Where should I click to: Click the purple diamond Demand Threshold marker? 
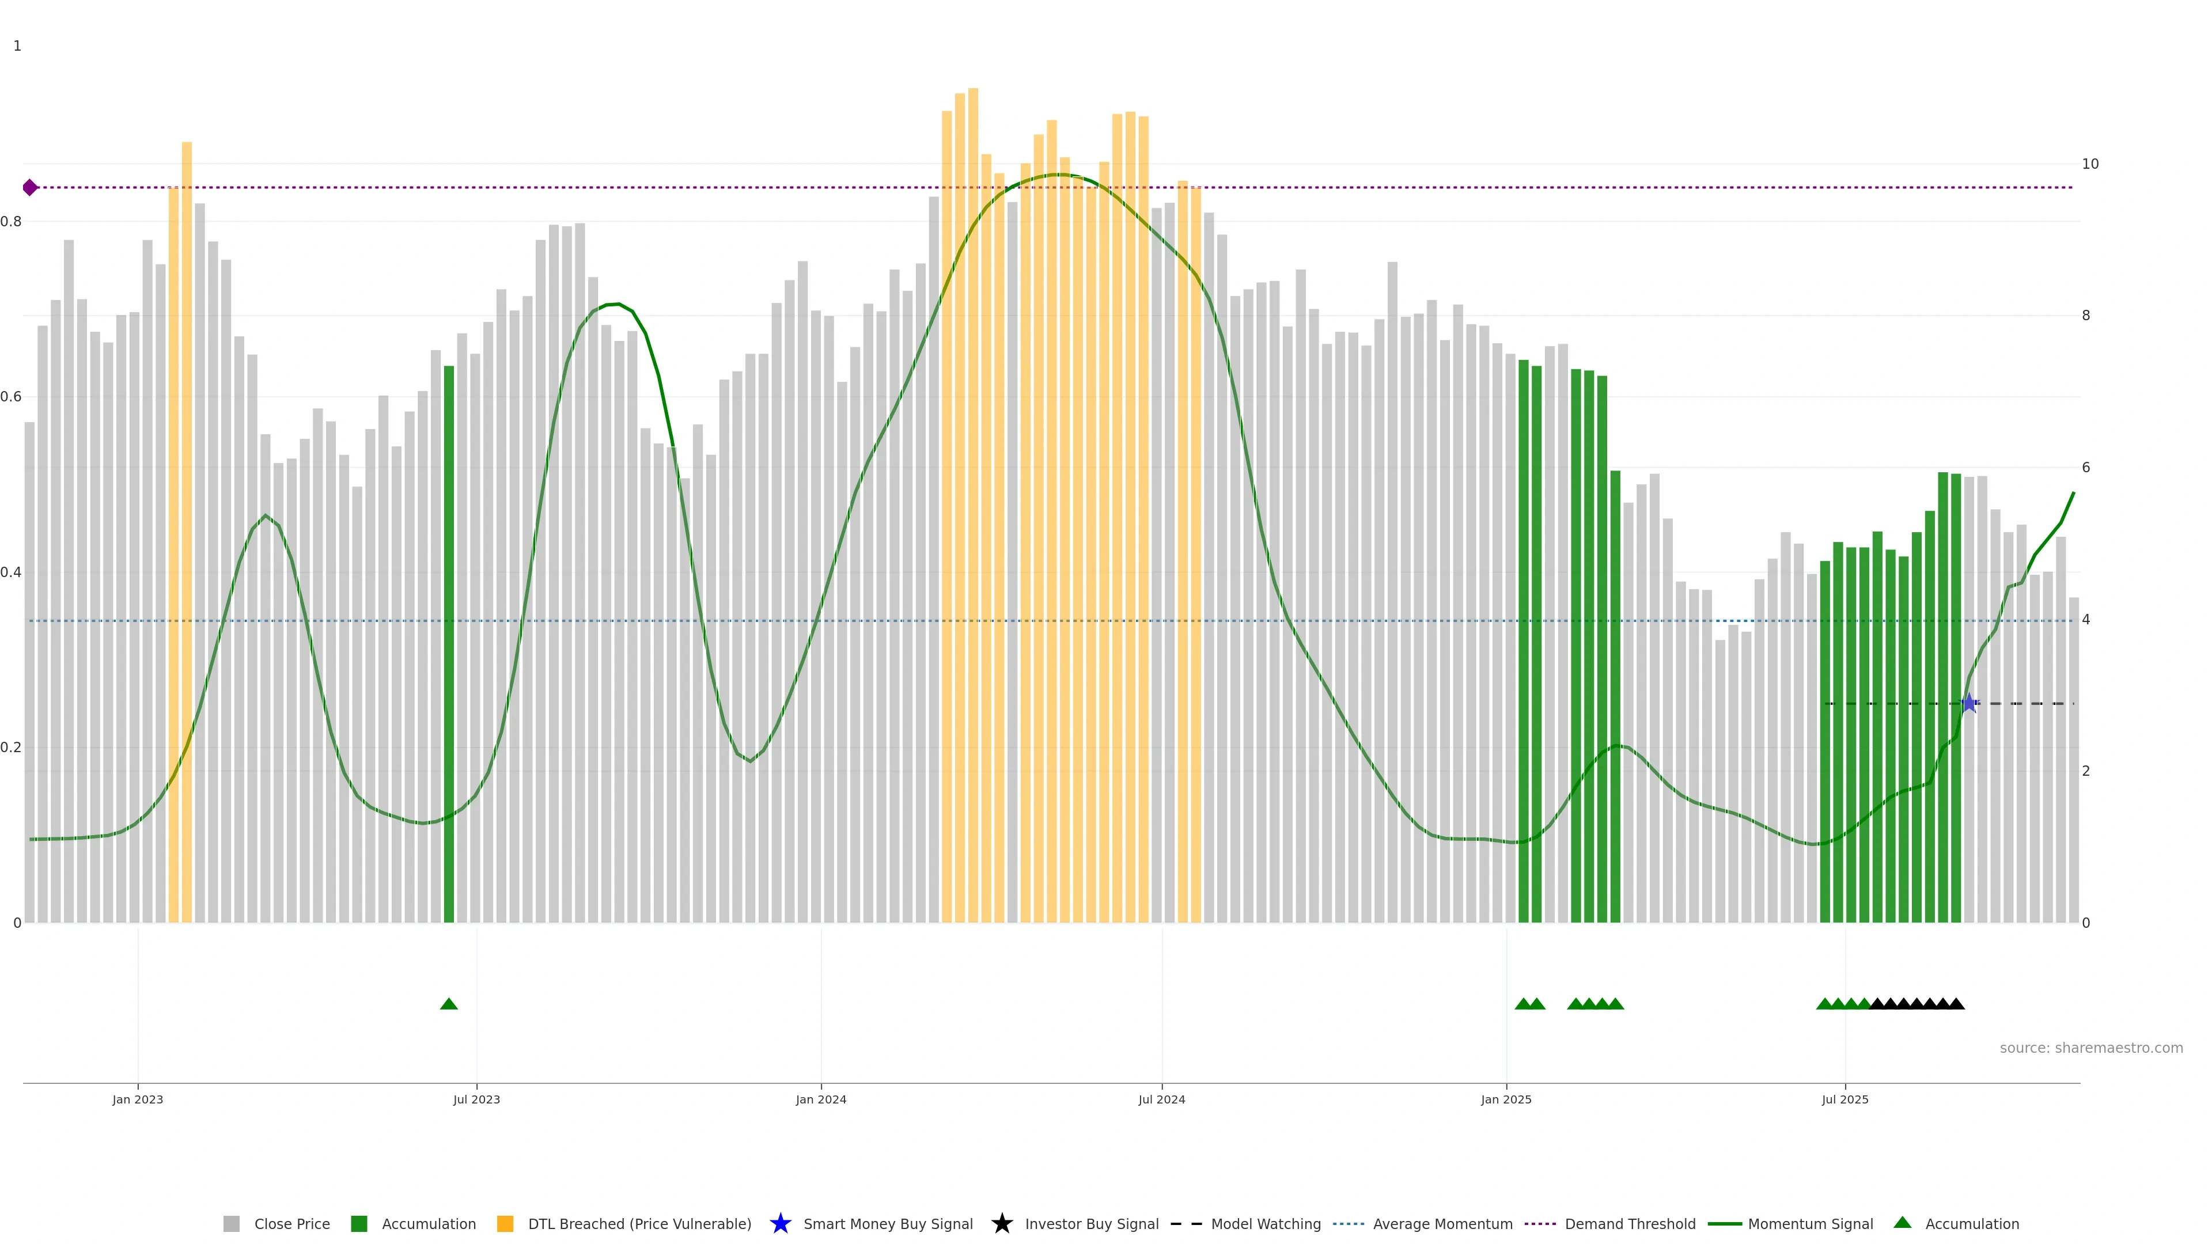click(x=30, y=187)
